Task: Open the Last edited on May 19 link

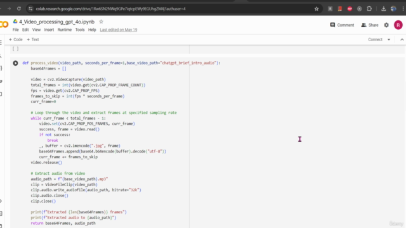Action: coord(119,30)
